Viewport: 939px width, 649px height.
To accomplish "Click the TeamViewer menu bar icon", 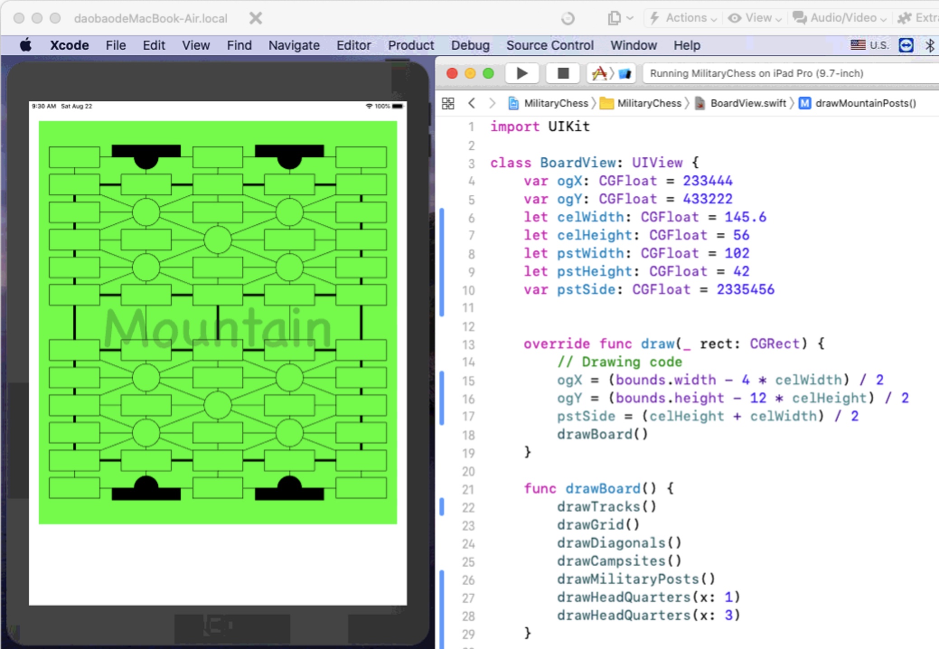I will (906, 45).
